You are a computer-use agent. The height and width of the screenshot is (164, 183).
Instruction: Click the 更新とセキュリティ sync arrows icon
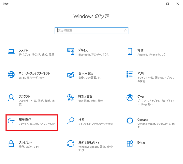(x=71, y=144)
